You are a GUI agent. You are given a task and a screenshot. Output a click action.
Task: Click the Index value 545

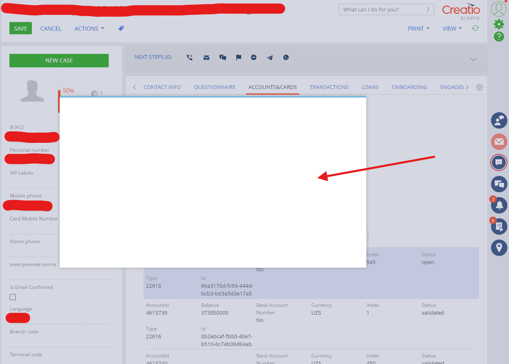[x=371, y=262]
